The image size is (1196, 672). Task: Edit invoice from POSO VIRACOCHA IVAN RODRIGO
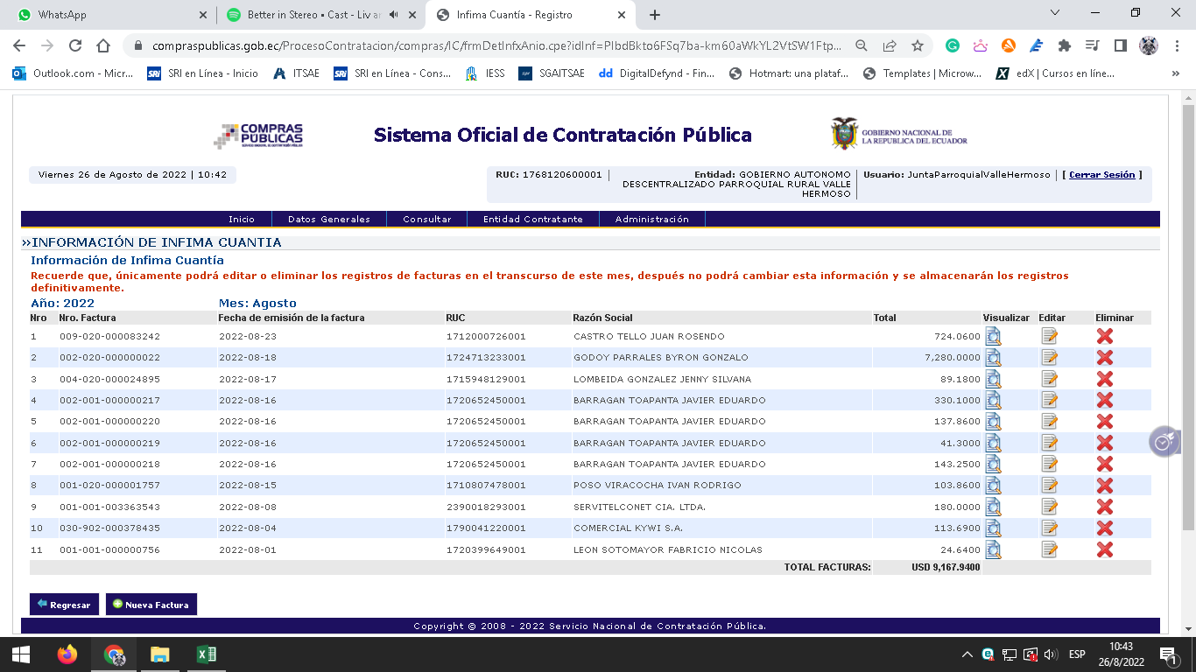pos(1049,486)
